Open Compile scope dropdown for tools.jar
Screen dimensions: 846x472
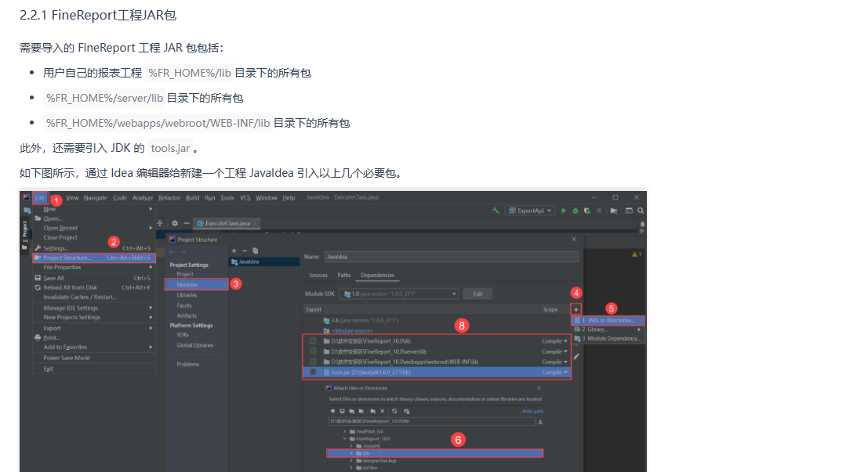554,372
